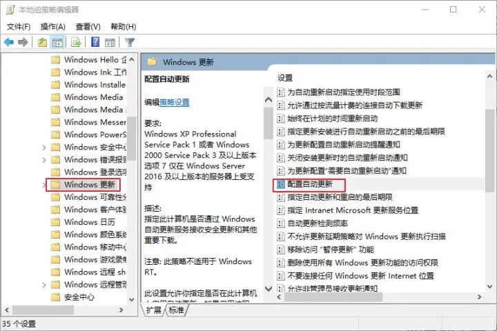Click the Back arrow toolbar icon
This screenshot has height=331, width=497.
(9, 42)
